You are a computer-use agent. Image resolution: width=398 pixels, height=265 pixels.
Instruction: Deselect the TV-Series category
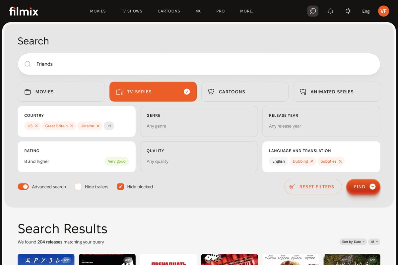(153, 92)
